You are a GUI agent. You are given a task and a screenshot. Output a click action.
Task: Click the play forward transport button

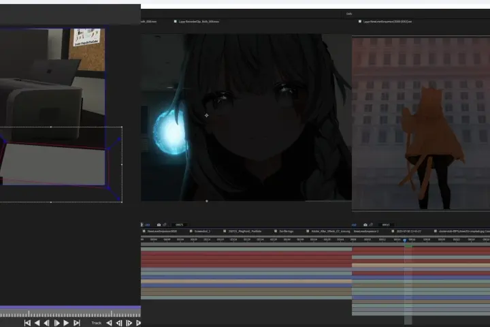66,323
